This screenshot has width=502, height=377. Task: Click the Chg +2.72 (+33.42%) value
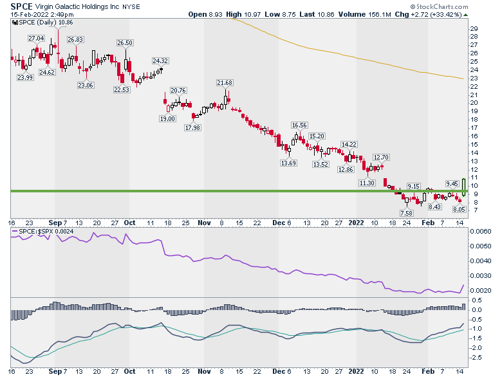point(428,14)
